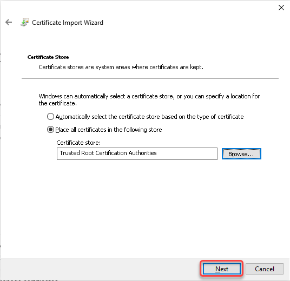
Task: Click the bold 'Certificate Store' heading
Action: tap(48, 57)
